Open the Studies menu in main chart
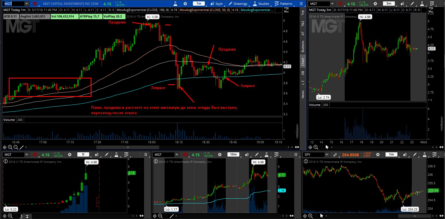Image resolution: width=445 pixels, height=219 pixels. tap(261, 4)
